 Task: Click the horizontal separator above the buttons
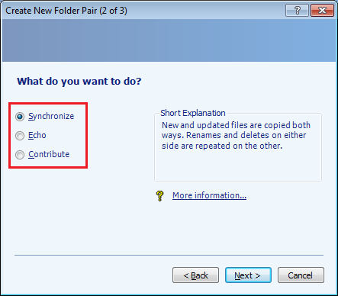click(169, 255)
